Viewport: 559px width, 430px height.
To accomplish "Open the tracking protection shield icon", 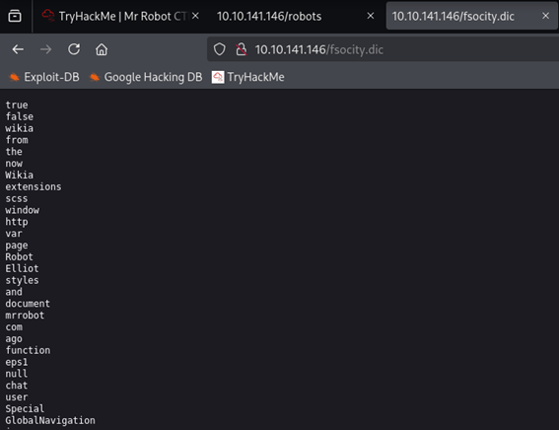I will 220,49.
